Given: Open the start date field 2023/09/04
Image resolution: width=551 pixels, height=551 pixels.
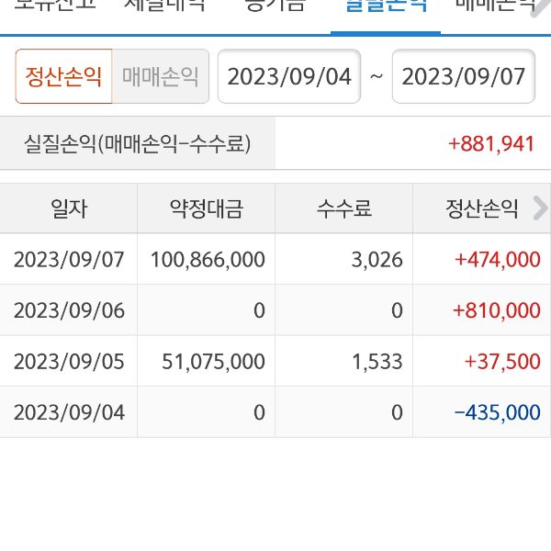Looking at the screenshot, I should coord(289,75).
